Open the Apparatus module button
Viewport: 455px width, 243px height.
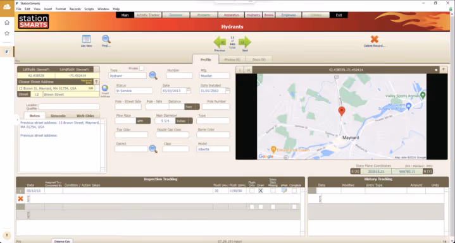231,15
